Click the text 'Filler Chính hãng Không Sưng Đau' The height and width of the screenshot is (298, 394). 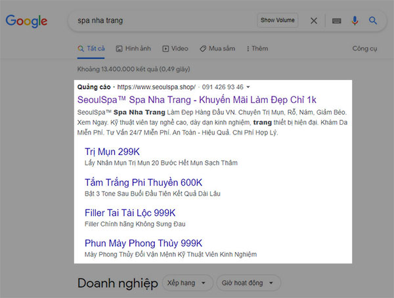pyautogui.click(x=135, y=224)
